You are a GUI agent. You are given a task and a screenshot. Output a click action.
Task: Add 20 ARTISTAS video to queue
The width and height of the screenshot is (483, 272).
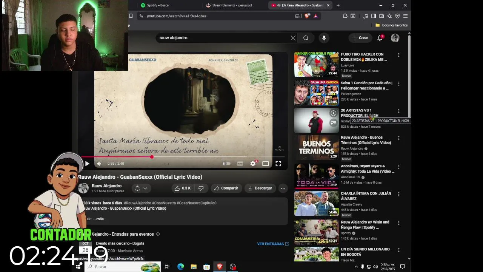333,123
